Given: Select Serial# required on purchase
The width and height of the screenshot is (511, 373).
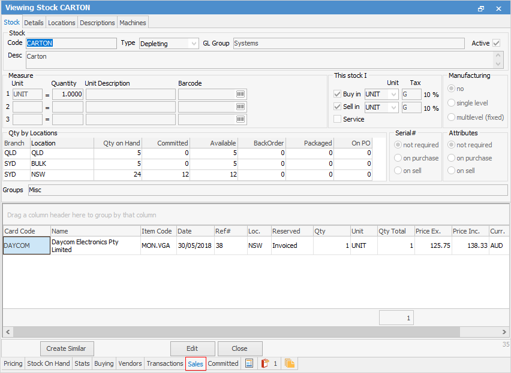Looking at the screenshot, I should [398, 157].
